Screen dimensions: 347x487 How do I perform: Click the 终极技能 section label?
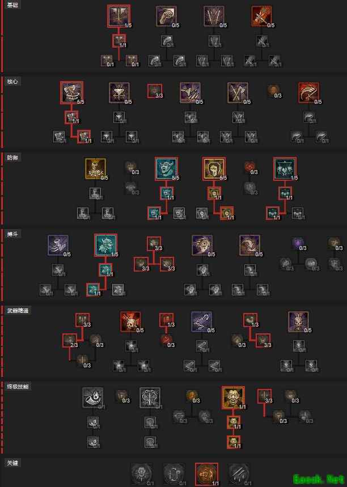tap(18, 387)
